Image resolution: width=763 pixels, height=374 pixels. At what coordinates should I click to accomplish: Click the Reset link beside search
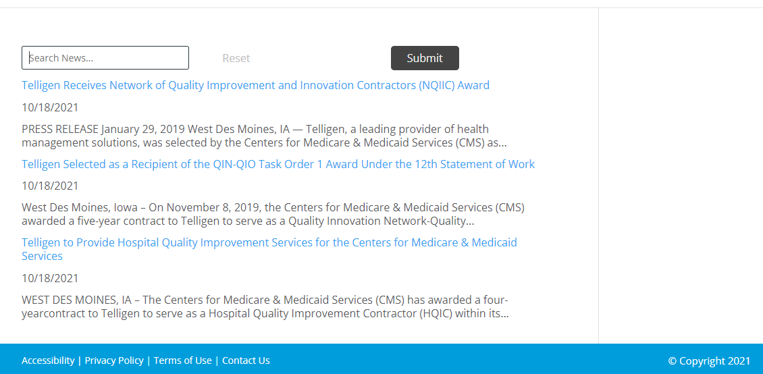coord(236,58)
